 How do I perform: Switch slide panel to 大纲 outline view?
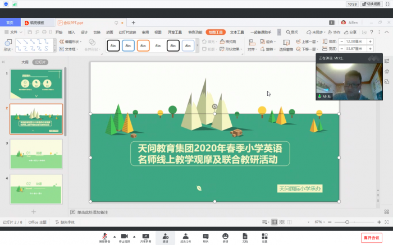click(25, 62)
